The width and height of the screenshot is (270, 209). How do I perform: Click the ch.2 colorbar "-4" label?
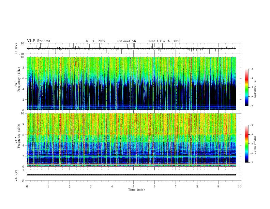coord(252,135)
